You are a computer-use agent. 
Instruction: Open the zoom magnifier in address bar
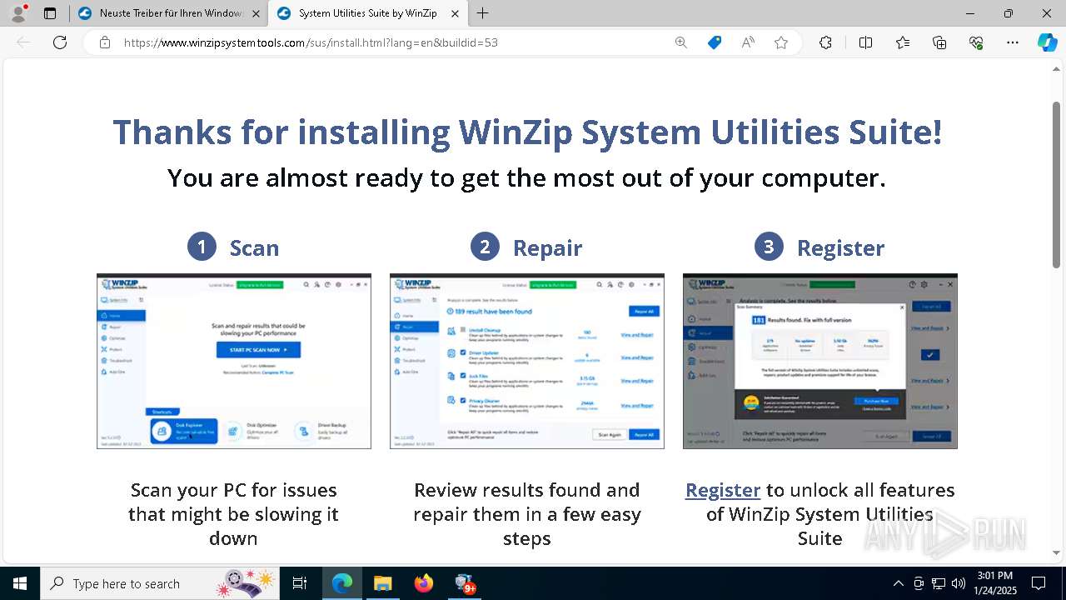[681, 42]
